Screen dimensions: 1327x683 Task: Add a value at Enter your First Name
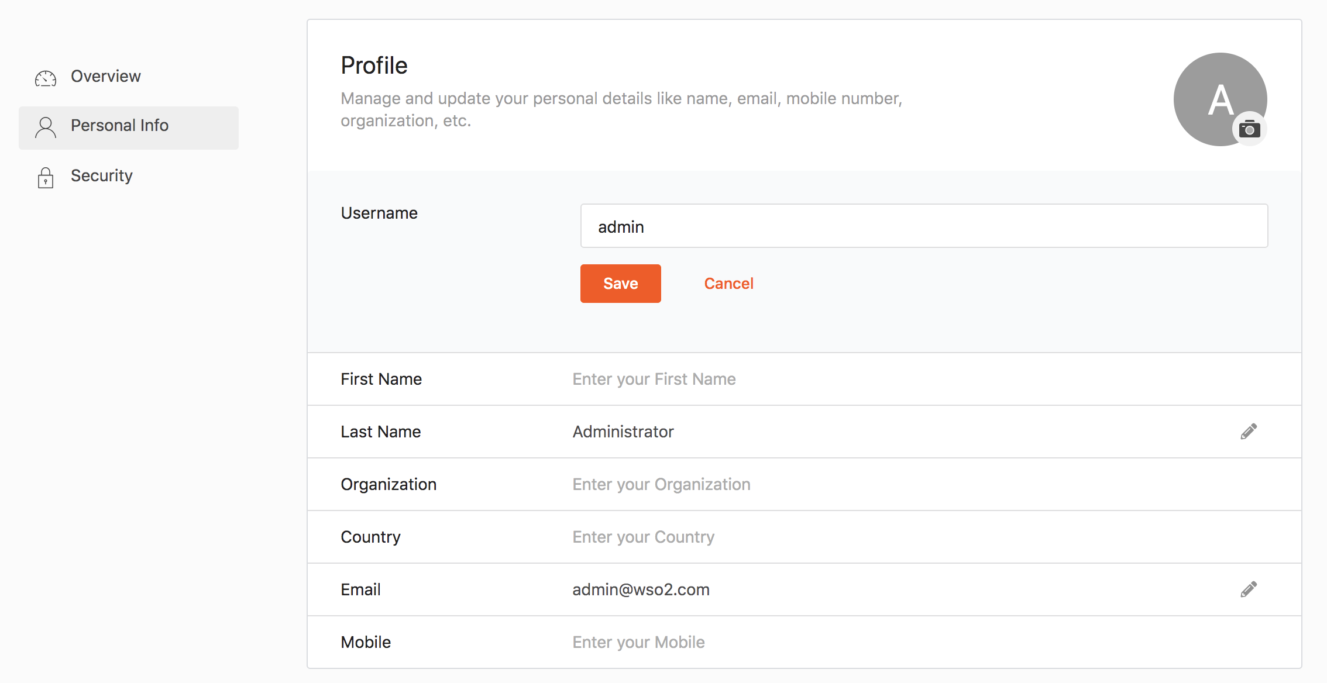pyautogui.click(x=654, y=379)
